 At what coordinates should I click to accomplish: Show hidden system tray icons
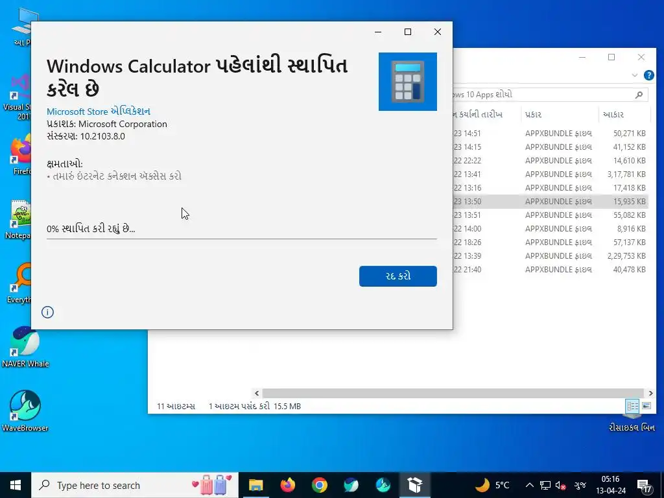click(x=529, y=485)
